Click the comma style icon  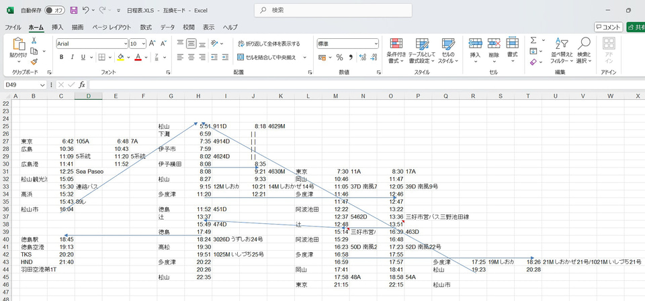[x=351, y=57]
